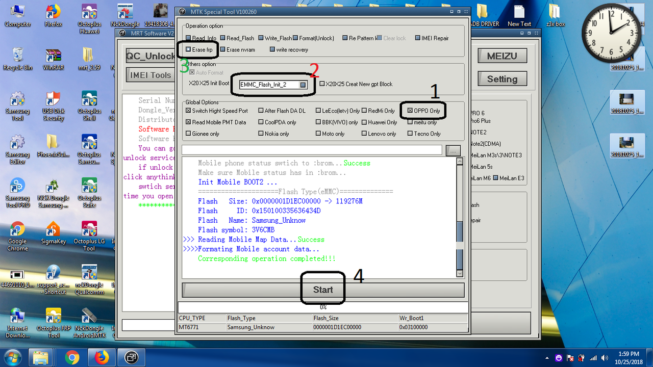Open the Octoplus Shell shortcut
Image resolution: width=653 pixels, height=367 pixels.
coord(89,106)
